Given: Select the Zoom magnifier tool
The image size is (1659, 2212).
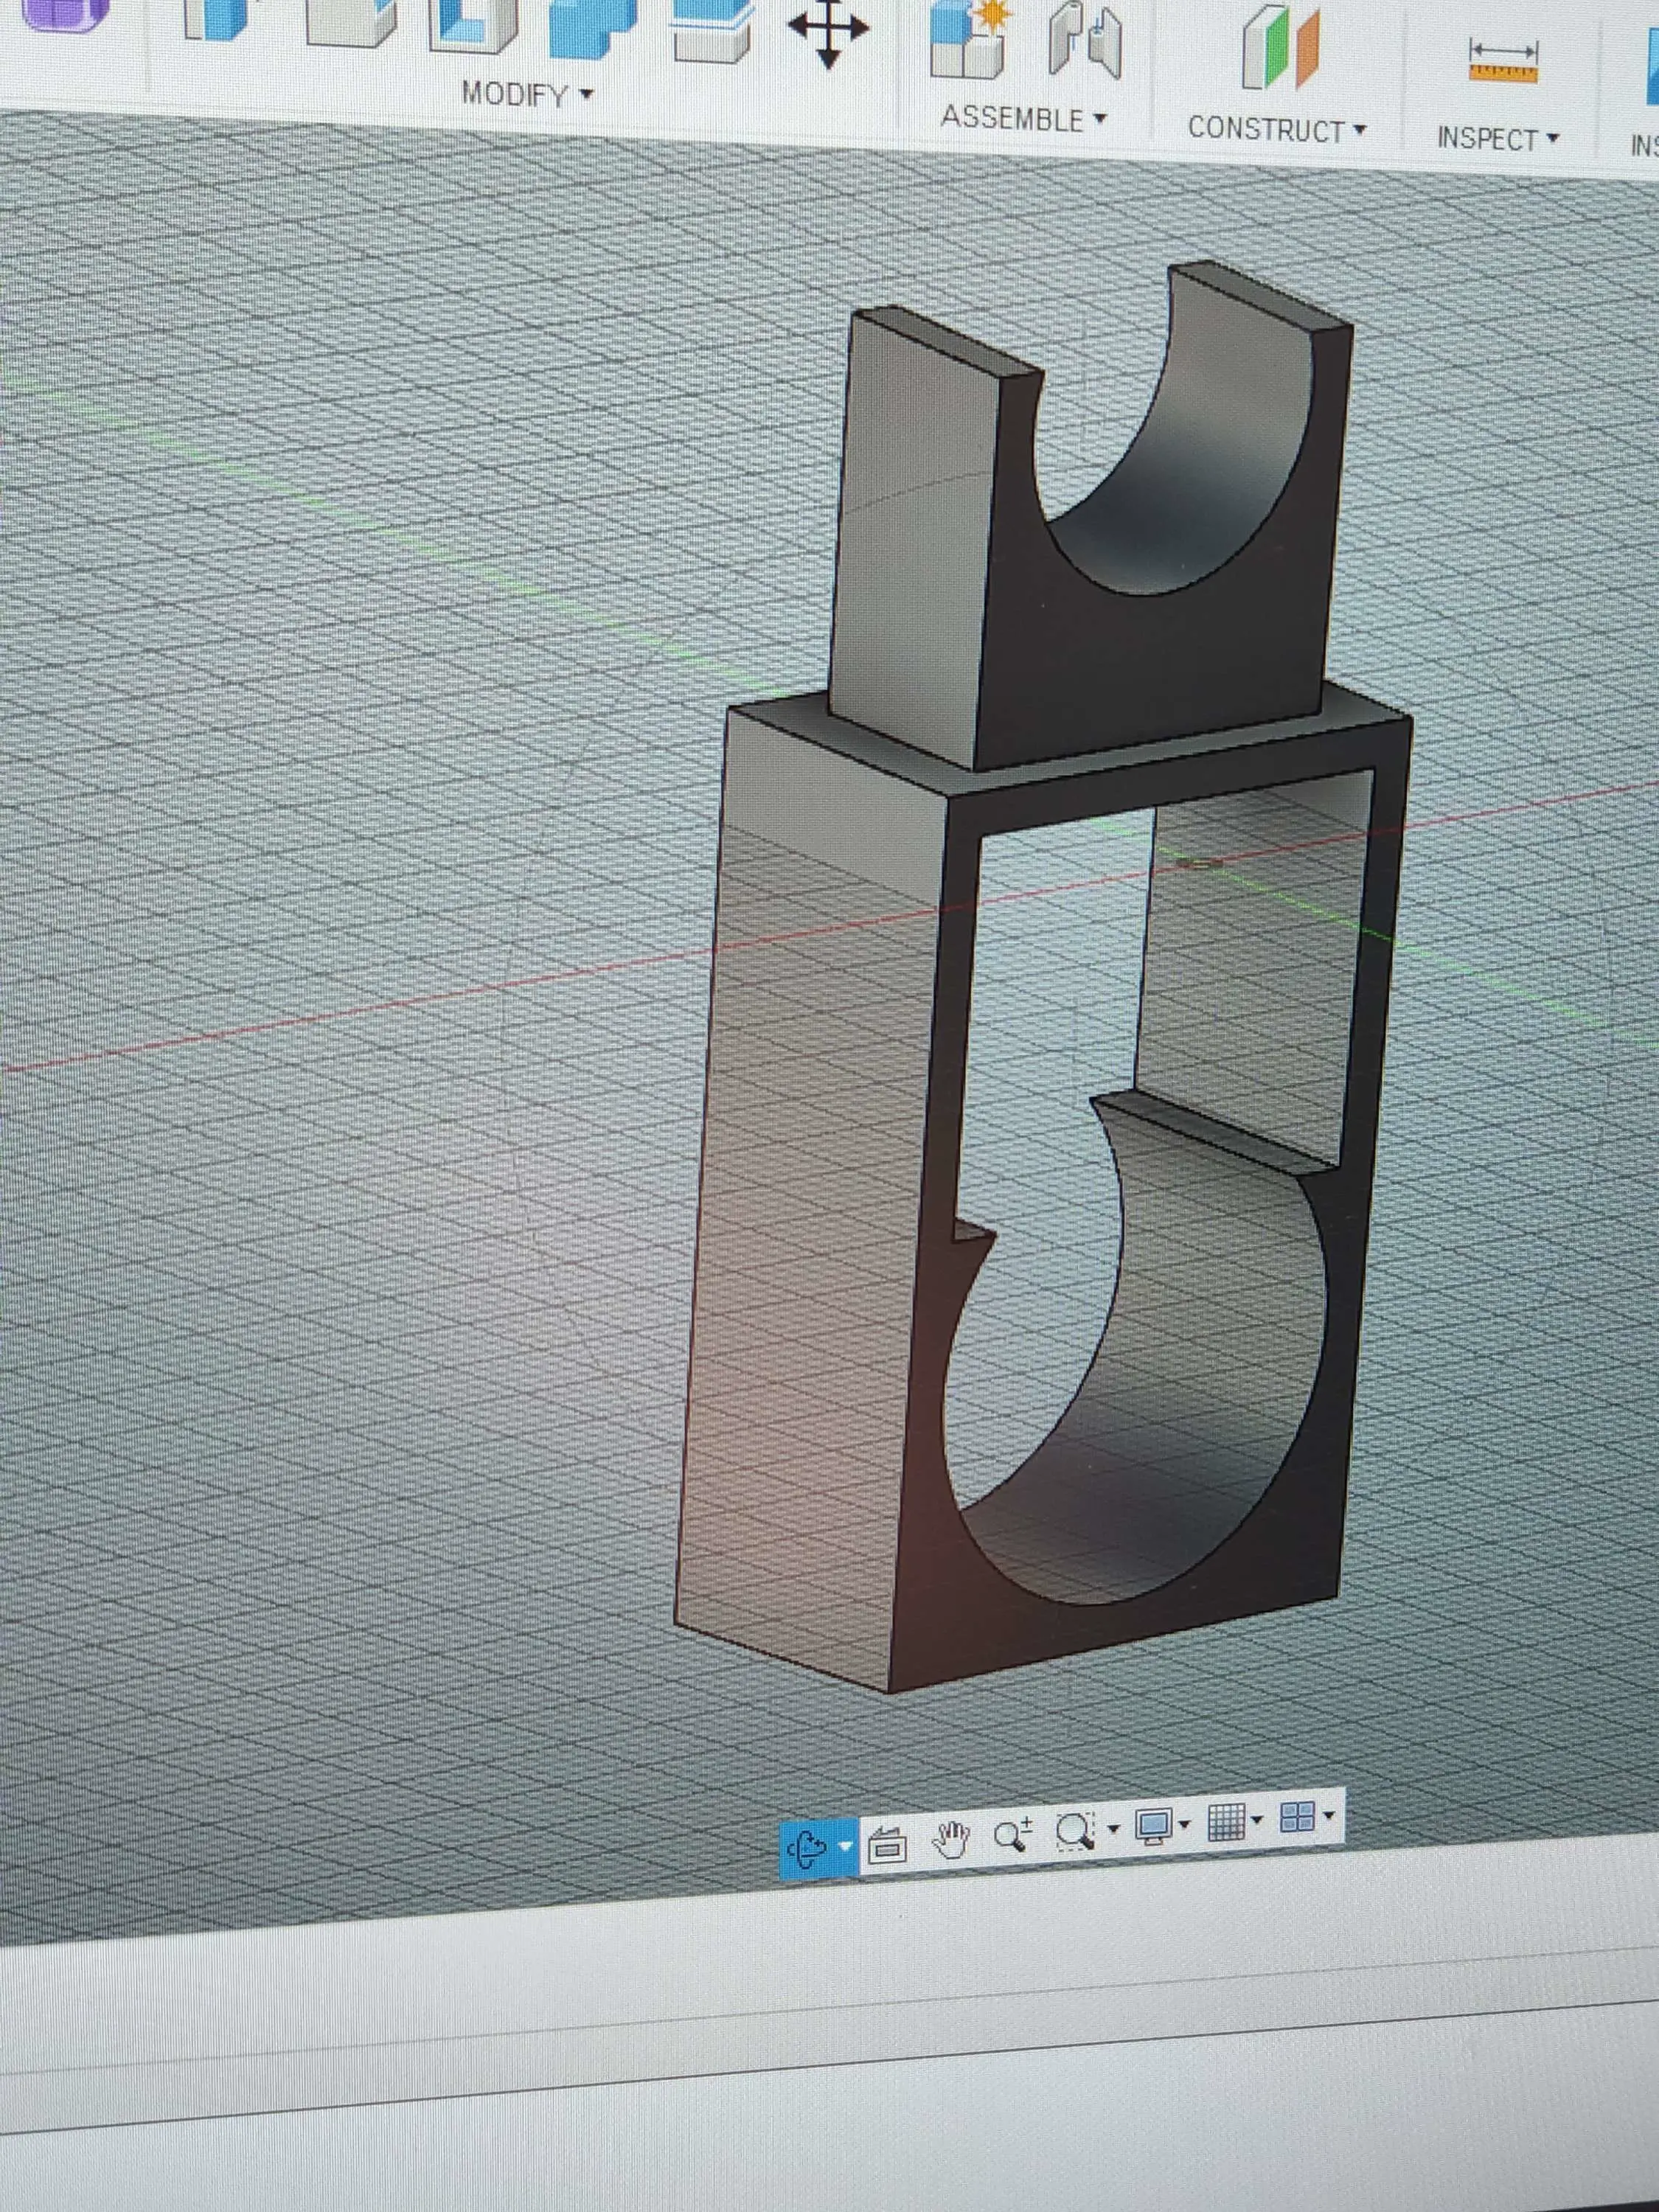Looking at the screenshot, I should (x=1012, y=1833).
